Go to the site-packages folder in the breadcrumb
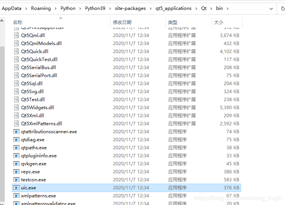The height and width of the screenshot is (205, 285). click(x=130, y=8)
